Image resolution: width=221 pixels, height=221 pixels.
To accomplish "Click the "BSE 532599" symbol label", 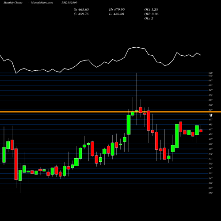I will (69, 3).
